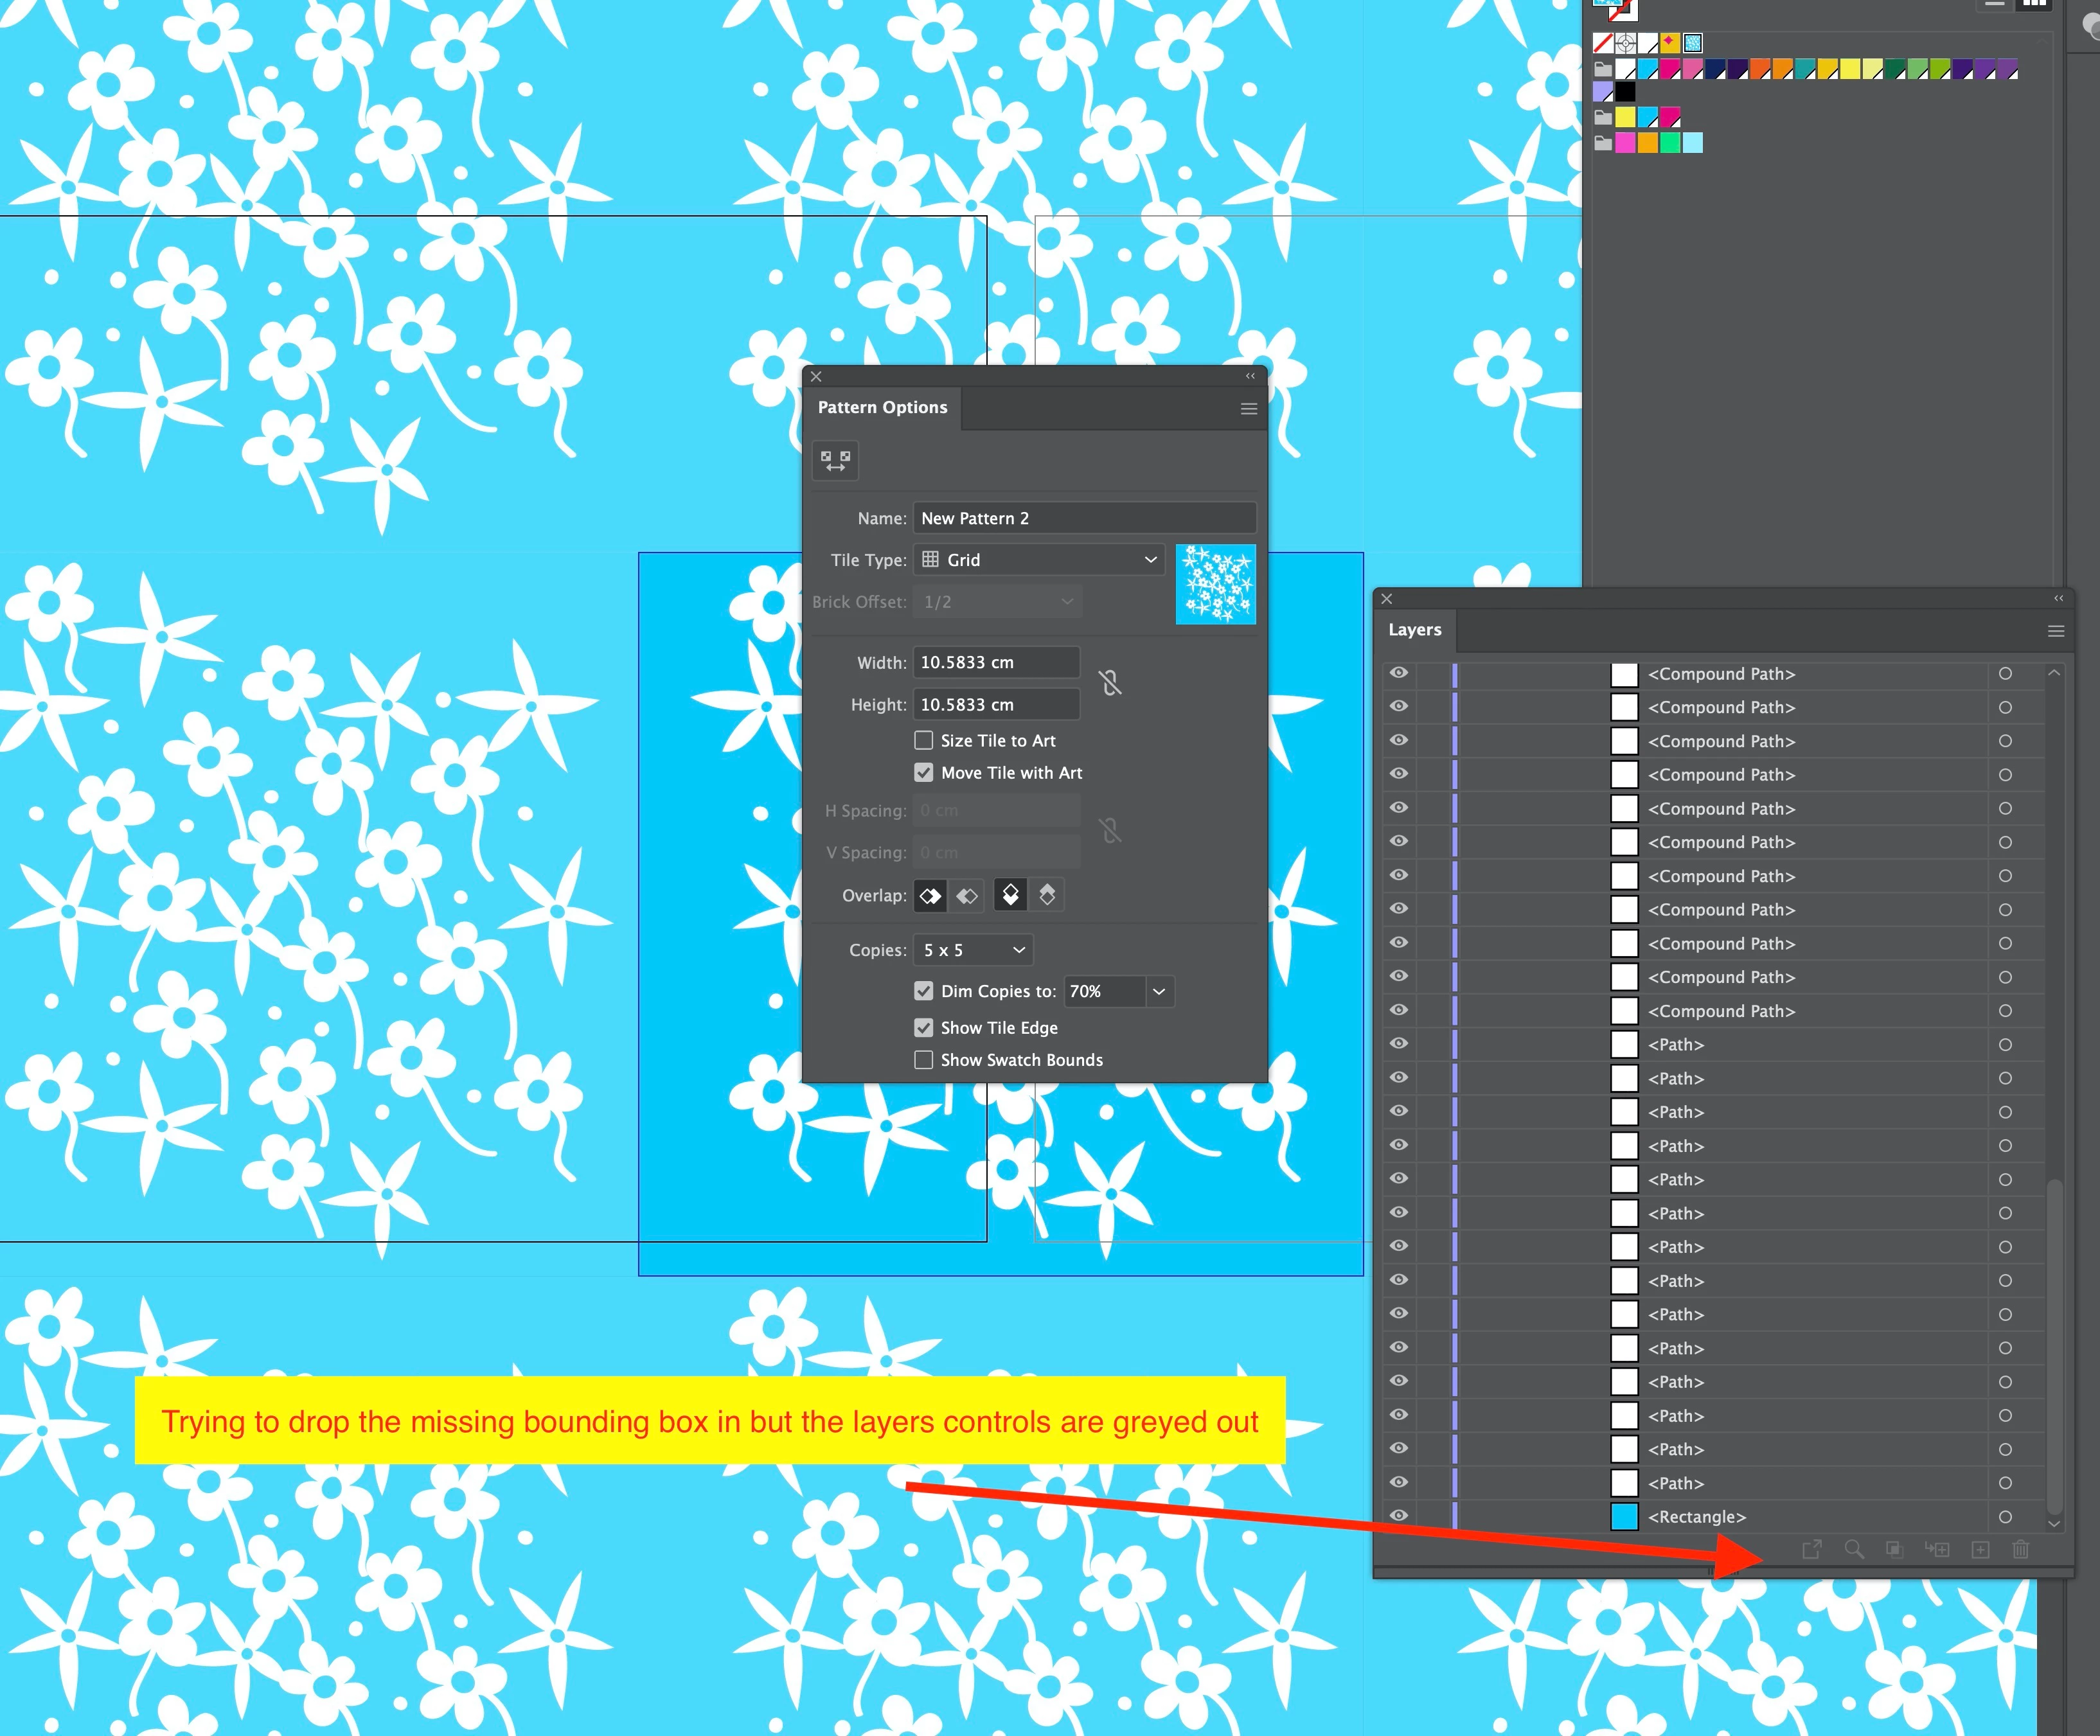This screenshot has height=1736, width=2100.
Task: Select Bottom in Front overlap button
Action: 1047,895
